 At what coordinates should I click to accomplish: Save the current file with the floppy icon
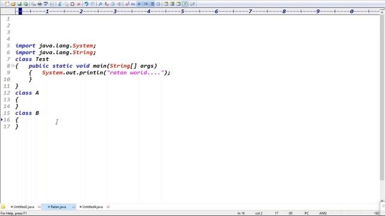(19, 4)
